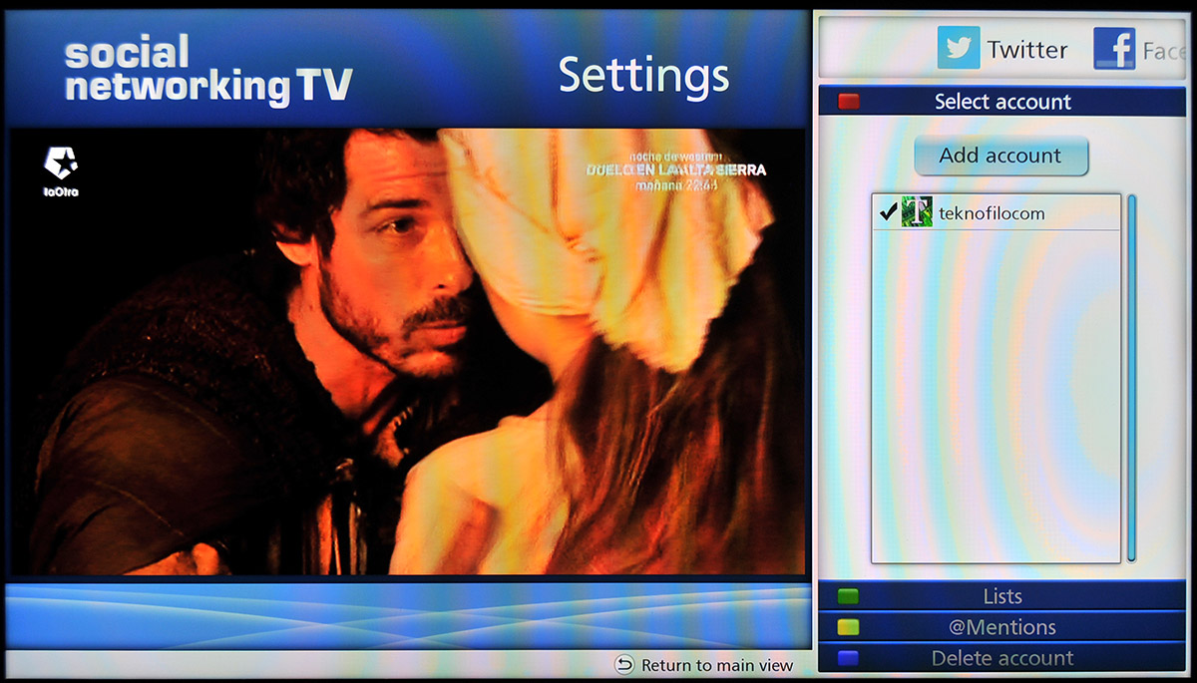Toggle the checkmark next to teknofilocom
1197x683 pixels.
point(888,212)
